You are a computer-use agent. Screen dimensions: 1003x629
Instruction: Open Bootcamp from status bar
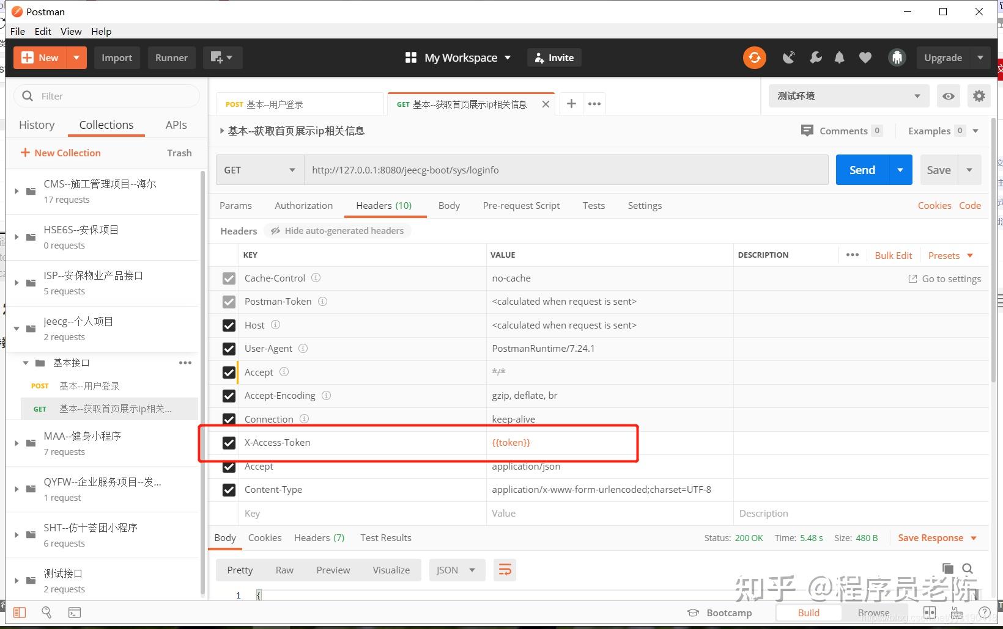point(720,613)
